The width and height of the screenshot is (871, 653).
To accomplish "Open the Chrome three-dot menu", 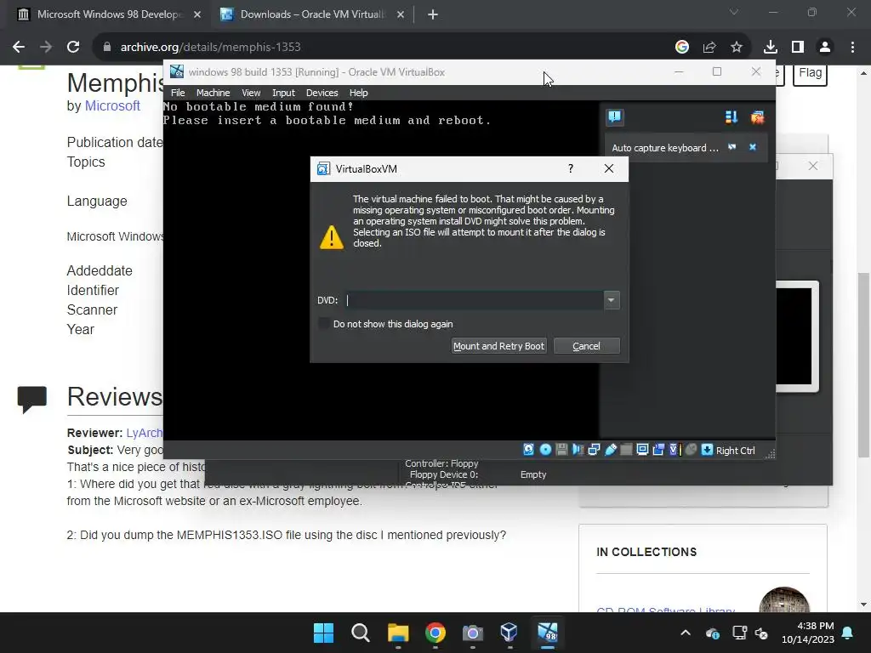I will 852,48.
